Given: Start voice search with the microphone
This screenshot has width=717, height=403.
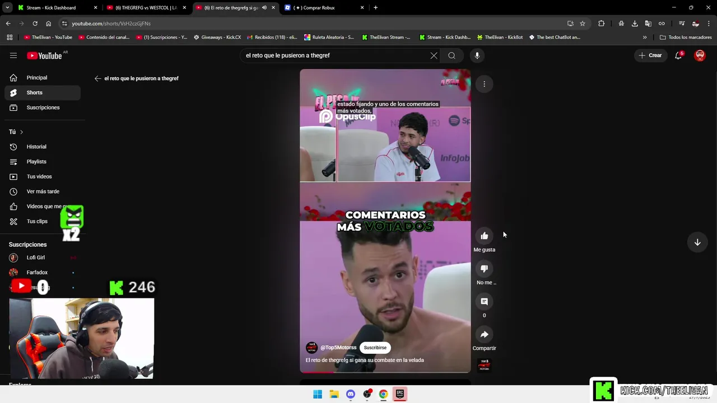Looking at the screenshot, I should coord(477,55).
